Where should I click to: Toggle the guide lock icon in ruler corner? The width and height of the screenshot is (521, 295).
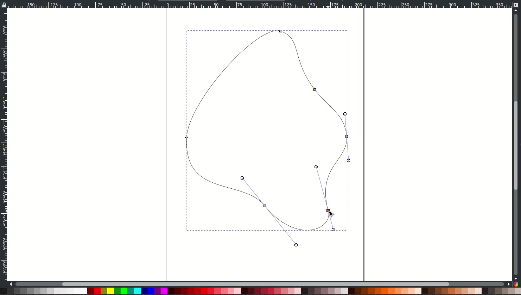(x=4, y=4)
